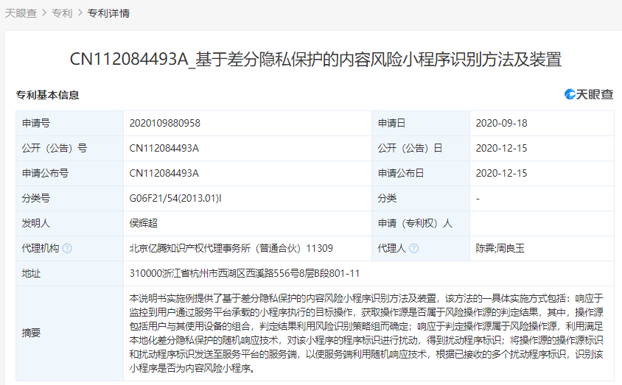Viewport: 622px width, 385px height.
Task: Click inventor name 侯辉超
Action: coord(144,223)
